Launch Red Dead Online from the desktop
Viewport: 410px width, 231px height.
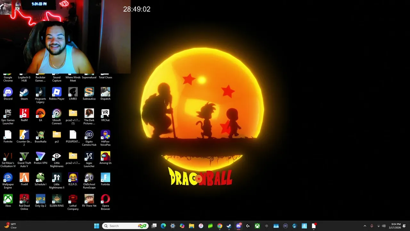pos(24,202)
